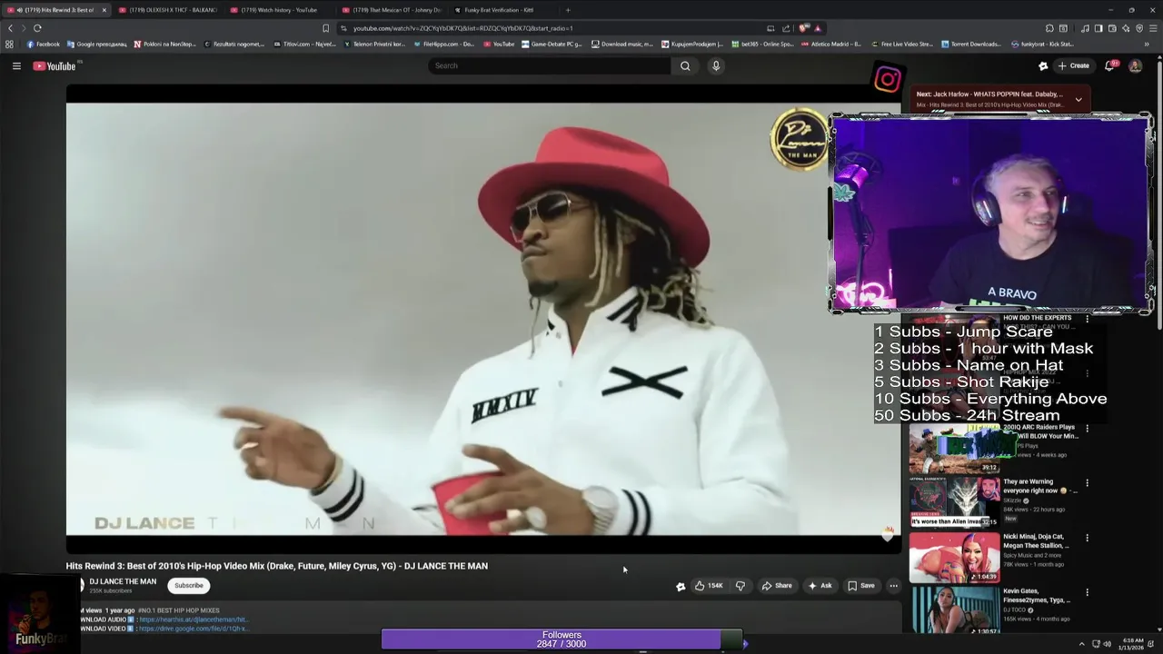
Task: Open the funkybrat Kick Stat bookmark
Action: pos(1042,44)
